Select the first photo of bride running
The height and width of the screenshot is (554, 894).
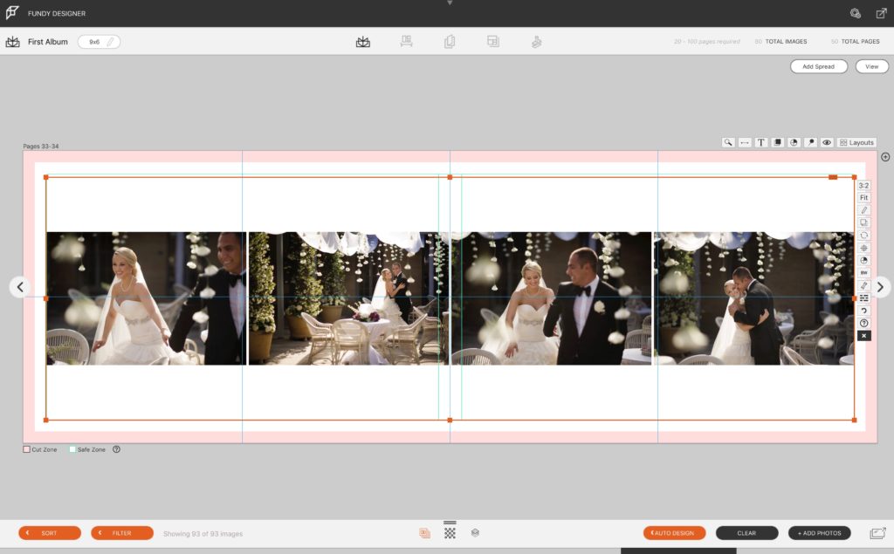[x=147, y=298]
